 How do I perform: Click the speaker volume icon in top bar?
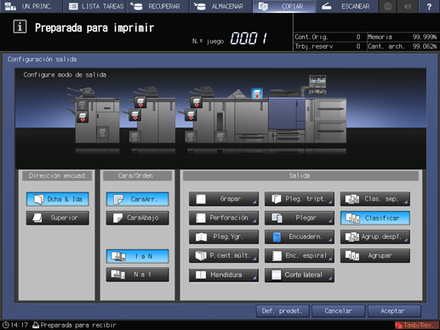point(408,6)
